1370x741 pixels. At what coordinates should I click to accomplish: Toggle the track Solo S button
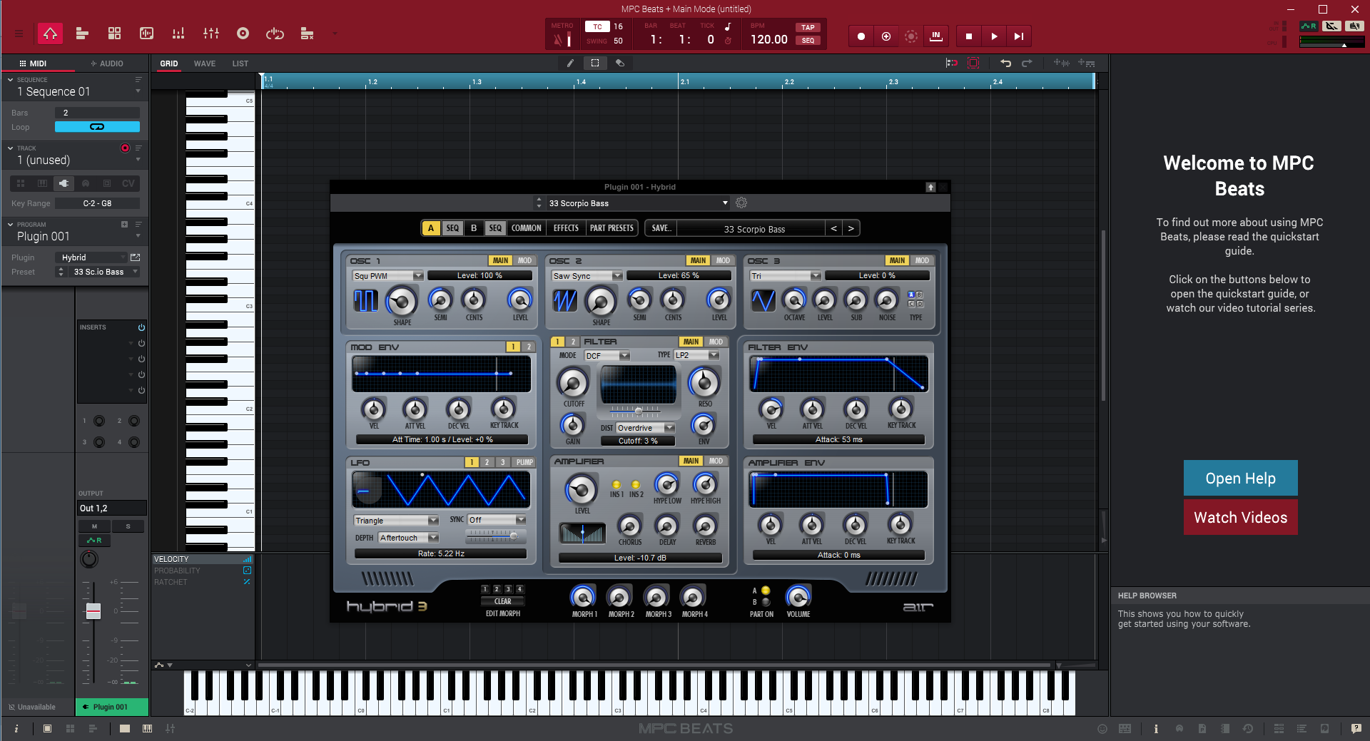coord(128,526)
